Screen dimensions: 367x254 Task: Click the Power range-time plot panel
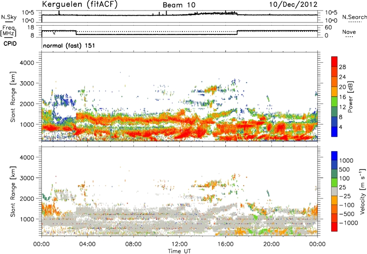[x=179, y=97]
